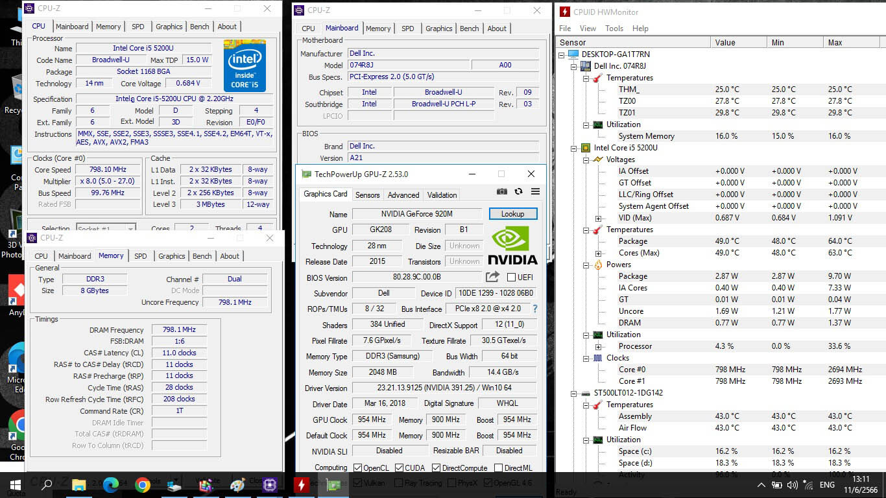Launch Microsoft Edge from the taskbar
The width and height of the screenshot is (886, 498).
[x=111, y=484]
